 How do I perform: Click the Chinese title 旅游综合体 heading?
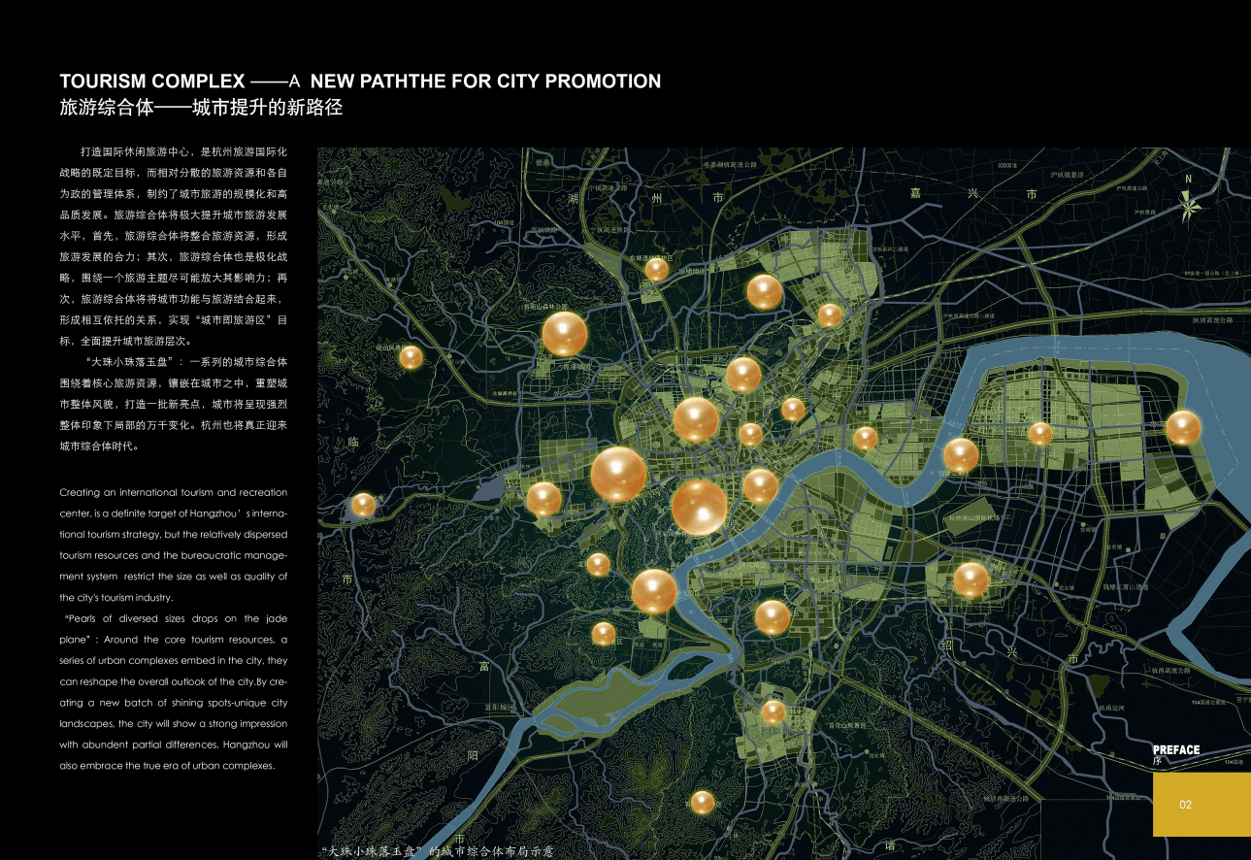(201, 108)
